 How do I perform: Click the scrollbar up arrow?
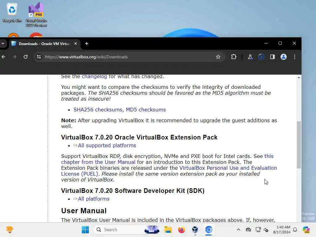[x=299, y=77]
